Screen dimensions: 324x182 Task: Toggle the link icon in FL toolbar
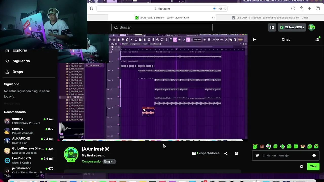pyautogui.click(x=188, y=40)
